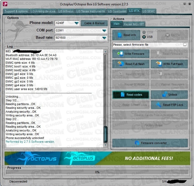Click 'Phone successfully unlocked!' log line
The height and width of the screenshot is (186, 194).
(x=25, y=138)
